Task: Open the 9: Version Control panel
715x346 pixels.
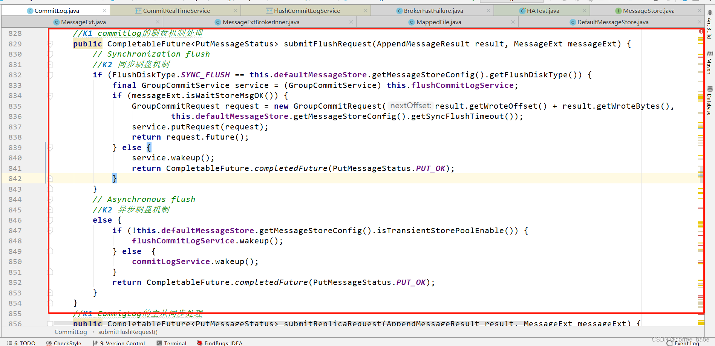Action: pos(119,343)
